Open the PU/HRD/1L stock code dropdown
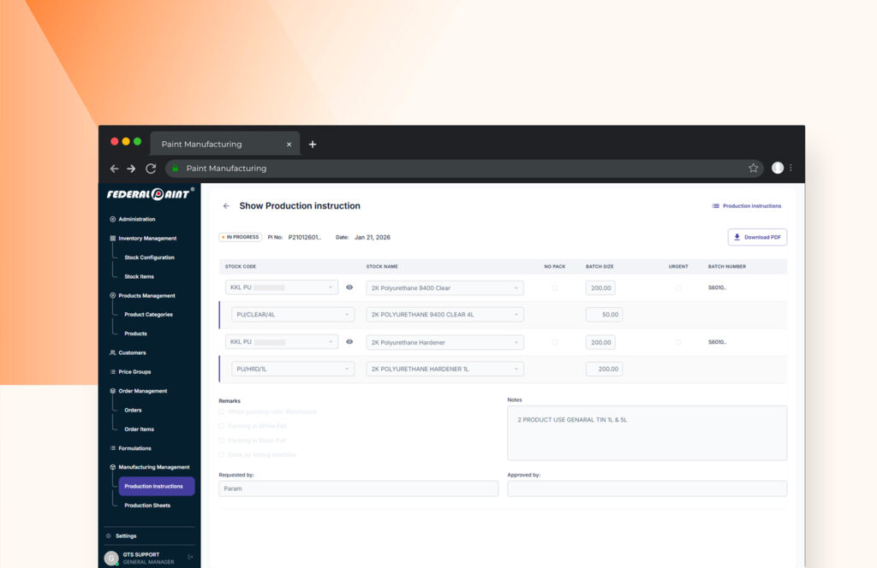This screenshot has width=877, height=568. point(293,369)
